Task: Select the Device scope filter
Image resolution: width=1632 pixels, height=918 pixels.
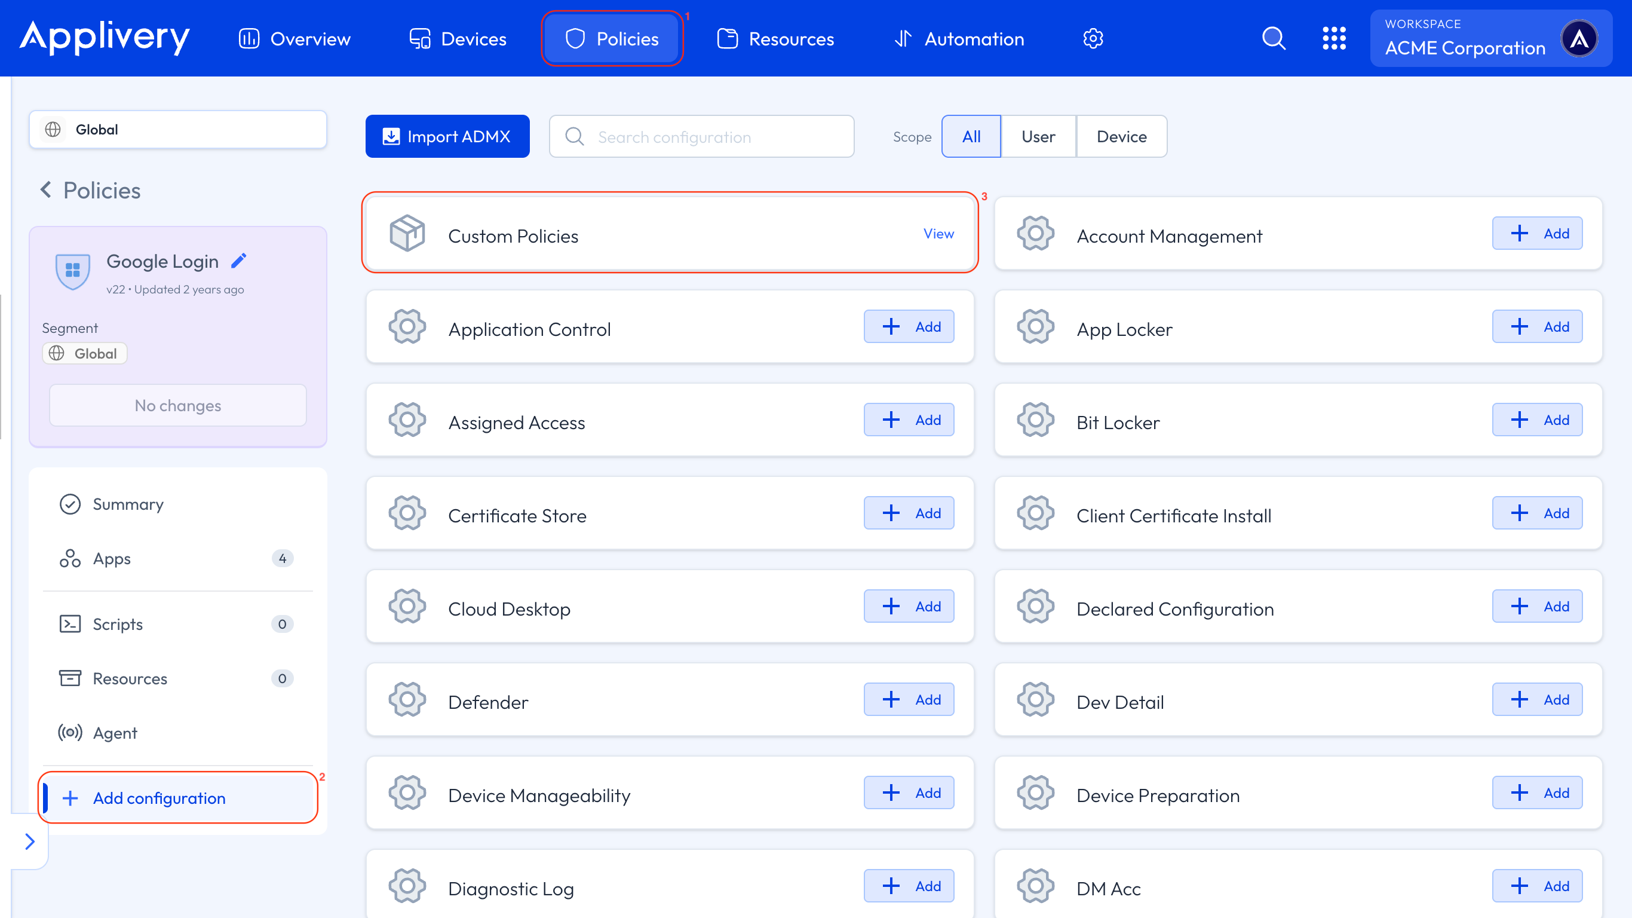Action: (1121, 136)
